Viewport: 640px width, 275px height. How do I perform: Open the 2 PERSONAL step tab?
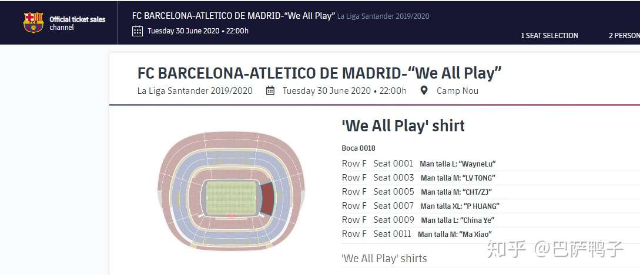(624, 35)
